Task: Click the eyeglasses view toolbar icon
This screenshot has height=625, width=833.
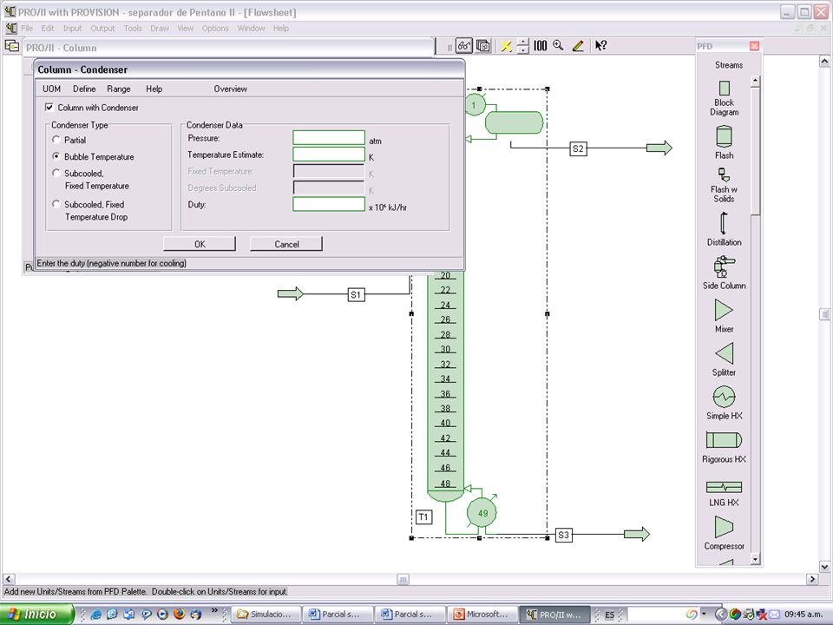Action: [463, 46]
